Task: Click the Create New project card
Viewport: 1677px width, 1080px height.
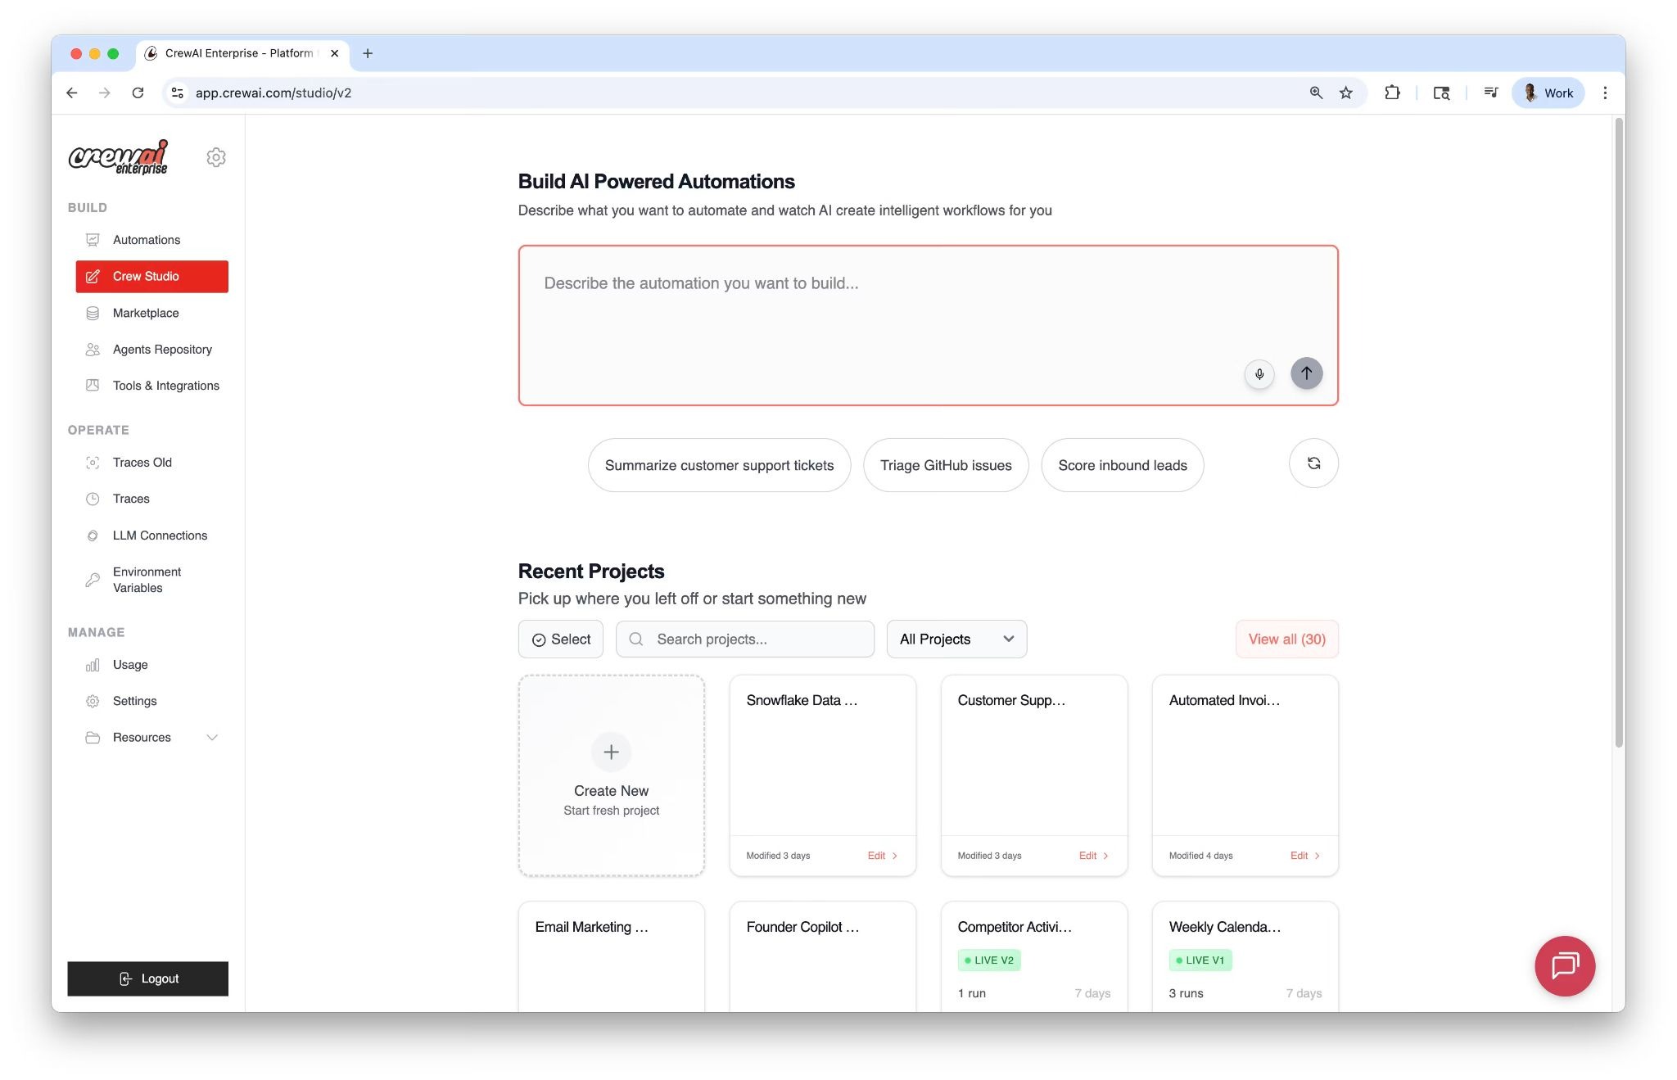Action: point(611,775)
